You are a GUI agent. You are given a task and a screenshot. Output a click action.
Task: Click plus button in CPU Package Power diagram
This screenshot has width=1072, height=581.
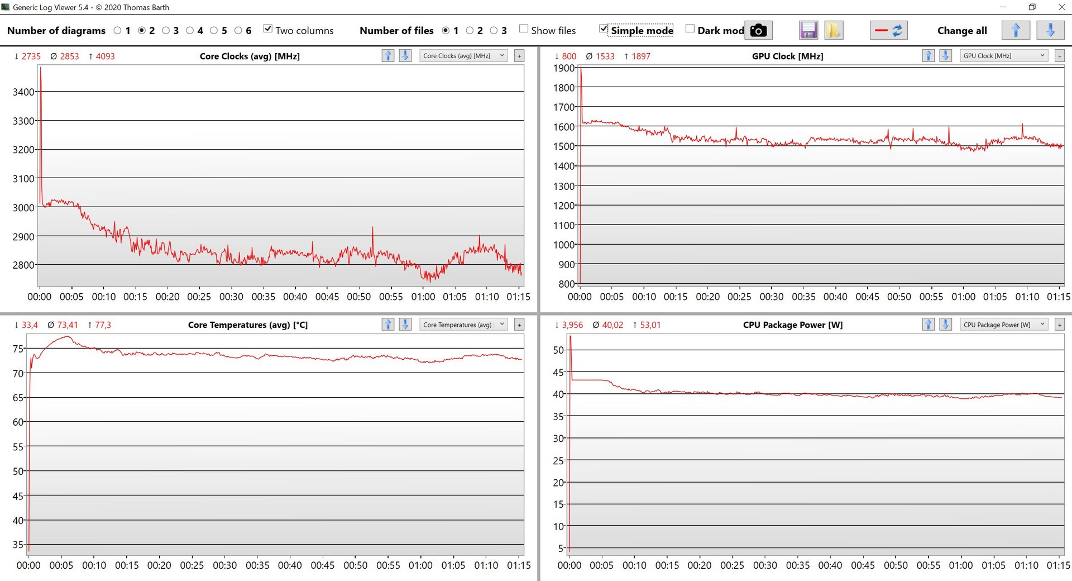point(1059,325)
